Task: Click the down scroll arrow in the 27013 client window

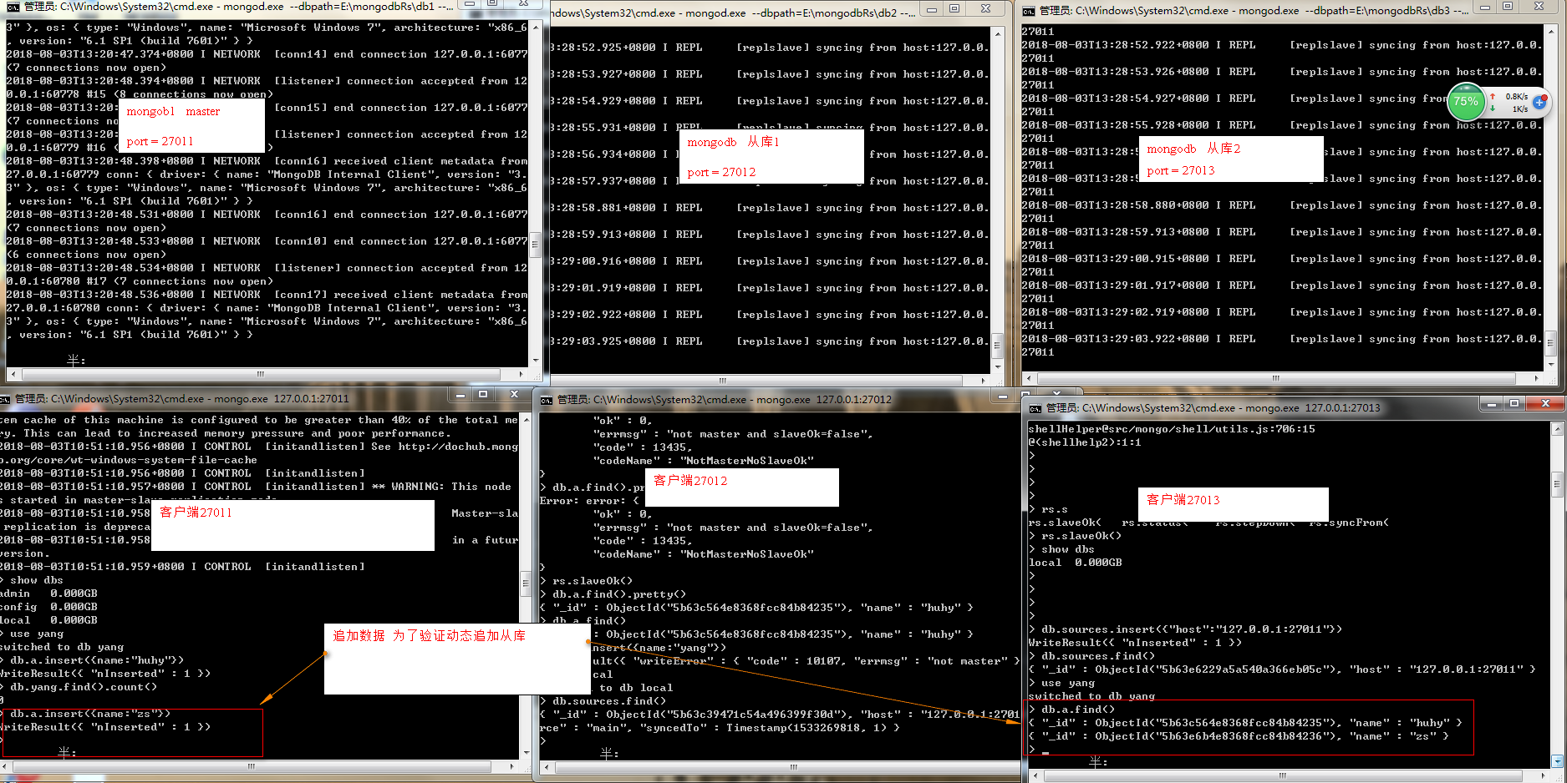Action: click(x=1557, y=760)
